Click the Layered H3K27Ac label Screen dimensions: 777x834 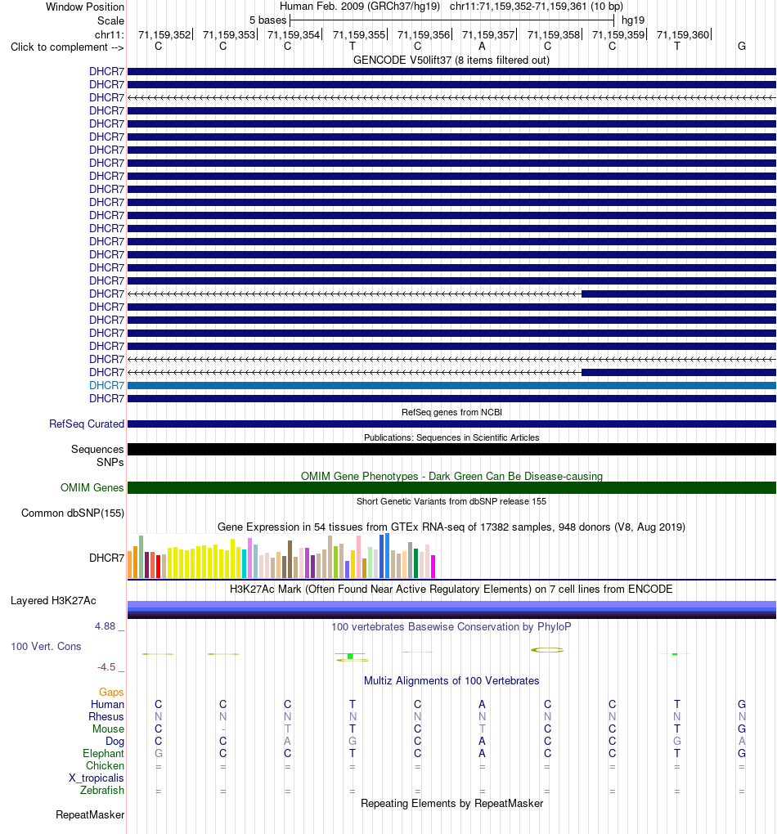coord(53,601)
